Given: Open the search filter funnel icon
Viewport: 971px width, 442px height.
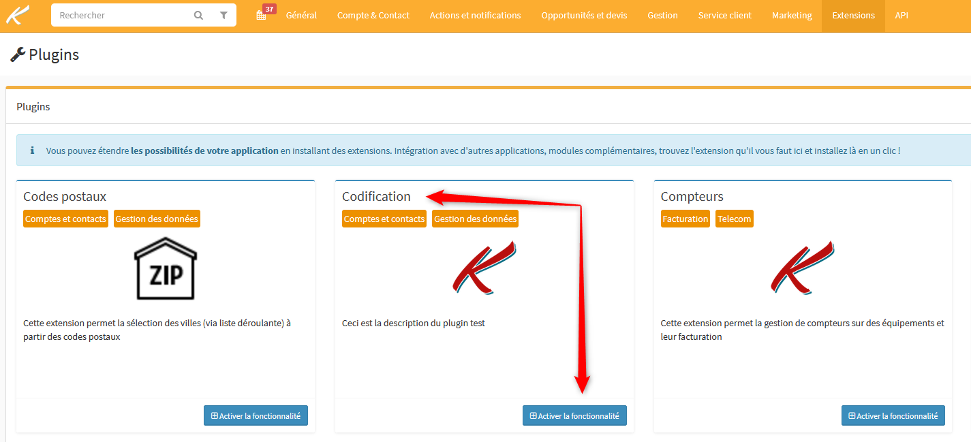Looking at the screenshot, I should [x=224, y=15].
